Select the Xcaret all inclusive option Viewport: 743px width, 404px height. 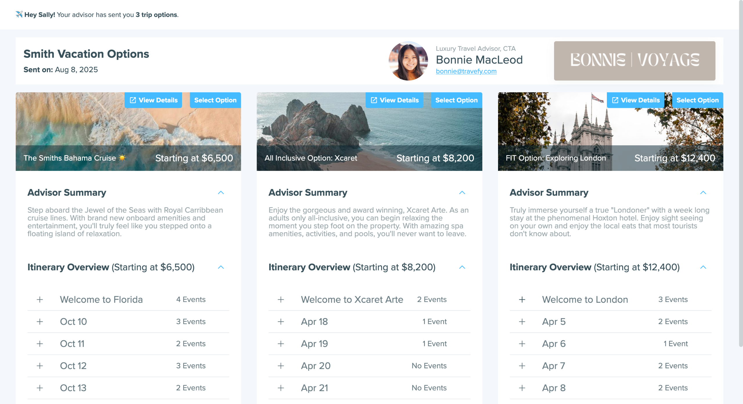click(x=456, y=100)
